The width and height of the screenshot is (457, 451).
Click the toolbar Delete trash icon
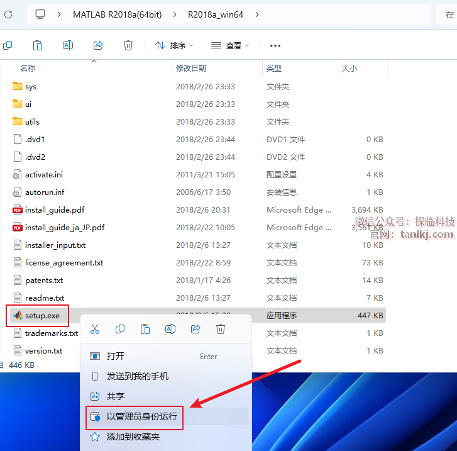click(x=128, y=45)
